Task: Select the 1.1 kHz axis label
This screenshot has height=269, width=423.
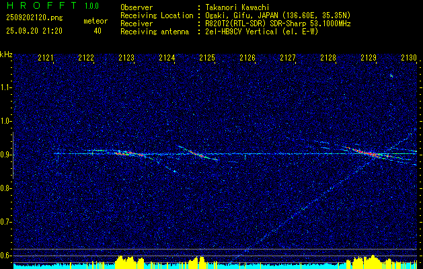Action: point(5,87)
